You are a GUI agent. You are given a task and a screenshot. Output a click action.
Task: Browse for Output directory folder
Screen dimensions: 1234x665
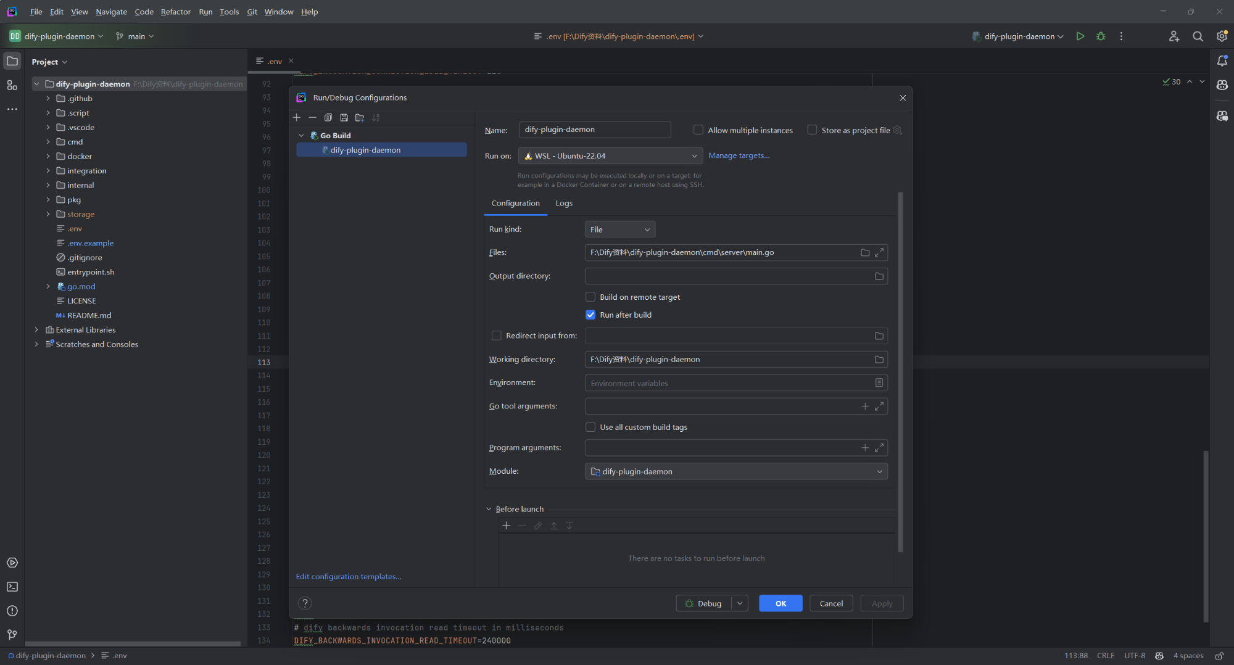[879, 276]
